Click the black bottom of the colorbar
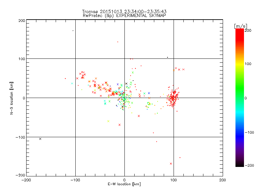The image size is (262, 196). 240,165
